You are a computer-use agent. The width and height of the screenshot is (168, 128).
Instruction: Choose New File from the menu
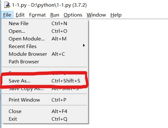[x=45, y=24]
